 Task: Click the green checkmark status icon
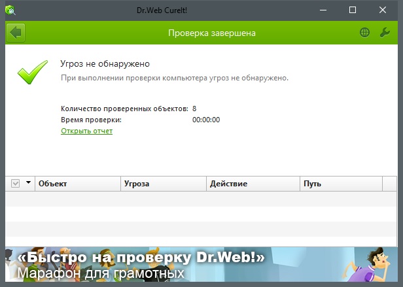click(33, 72)
